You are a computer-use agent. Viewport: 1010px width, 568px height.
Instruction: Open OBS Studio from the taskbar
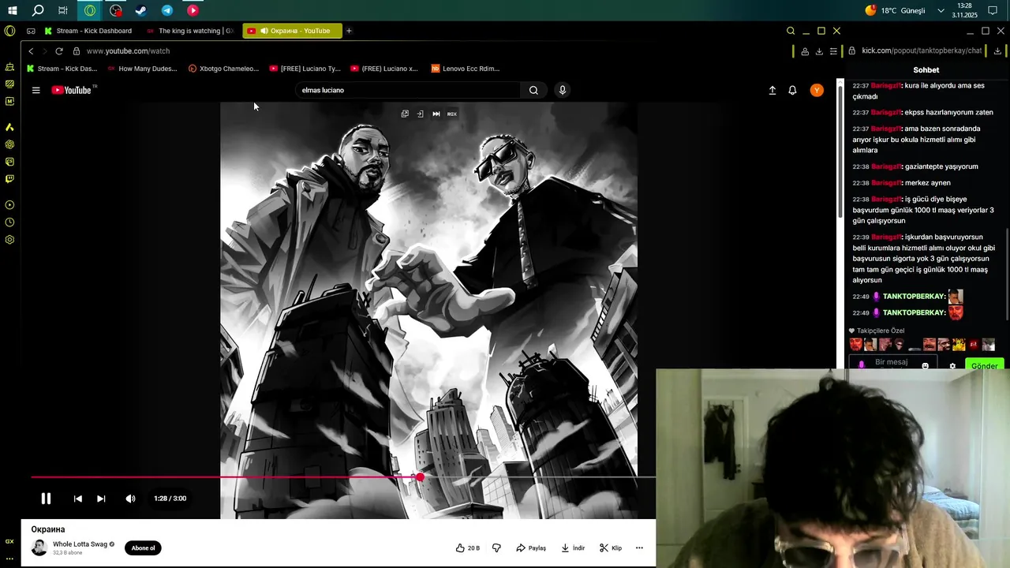116,11
